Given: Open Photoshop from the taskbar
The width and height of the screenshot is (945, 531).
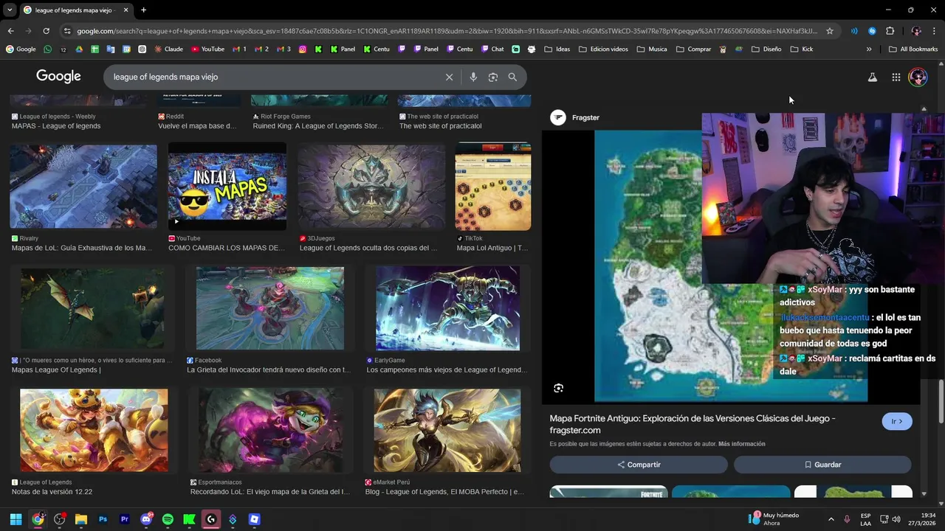Looking at the screenshot, I should [103, 519].
